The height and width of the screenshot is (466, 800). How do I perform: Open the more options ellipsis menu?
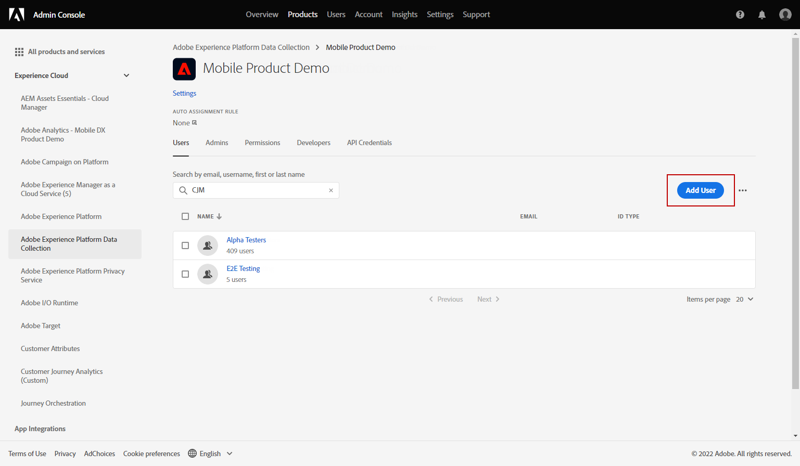(743, 190)
